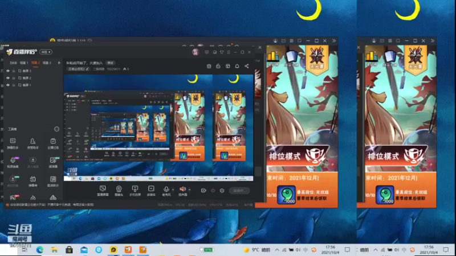The width and height of the screenshot is (456, 256).
Task: Open the 弹幕助手 tool in the toolbox
Action: 13,143
